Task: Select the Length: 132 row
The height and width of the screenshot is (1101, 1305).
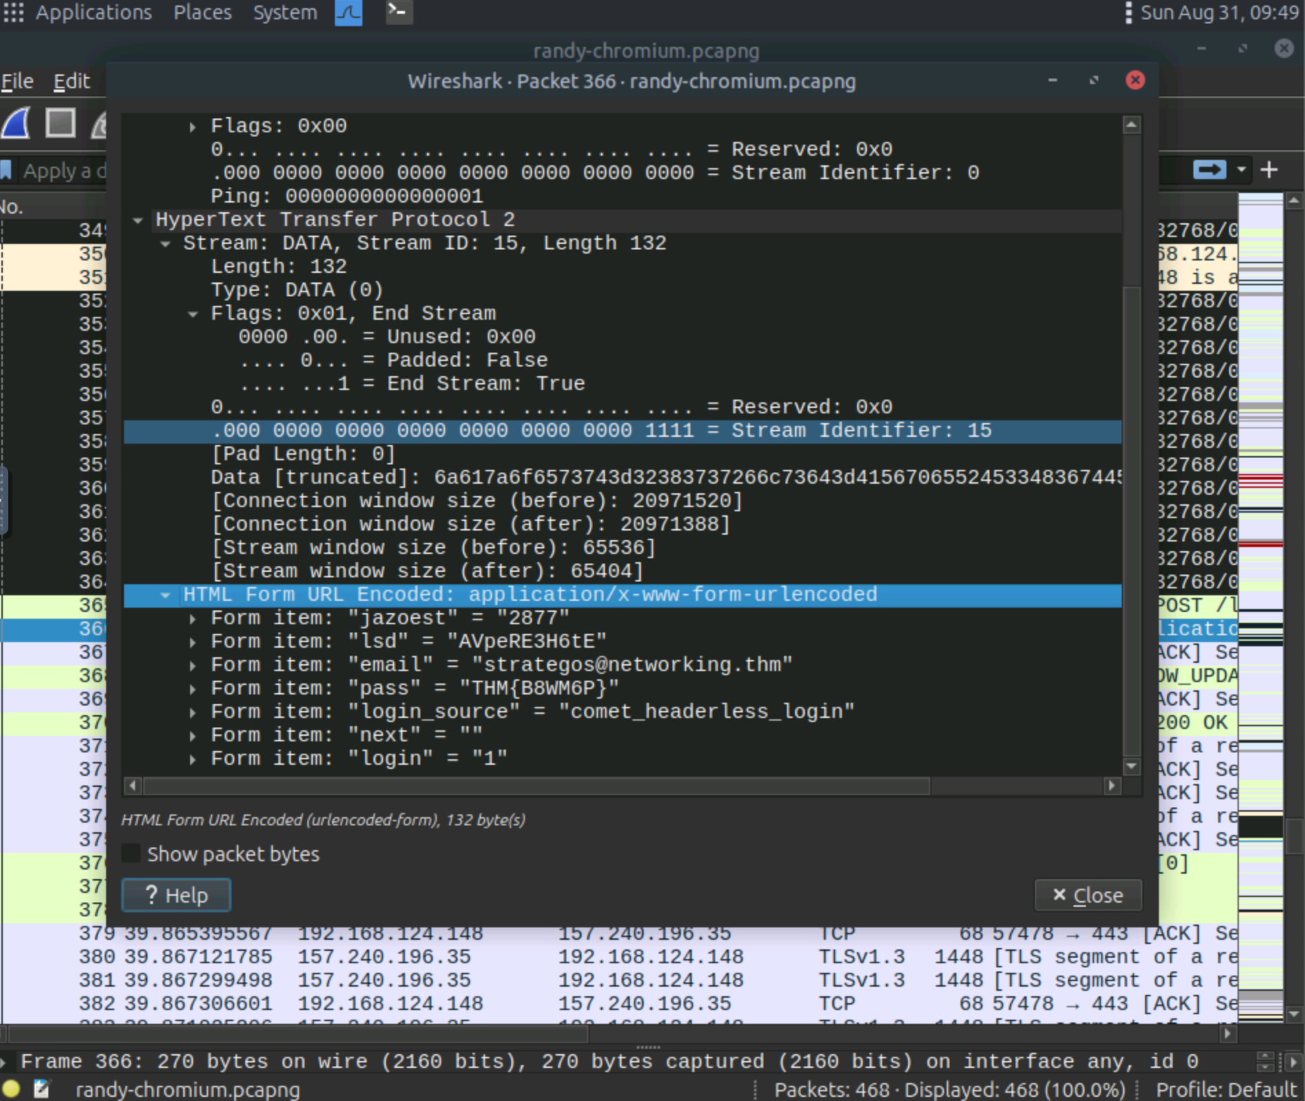Action: click(x=623, y=267)
